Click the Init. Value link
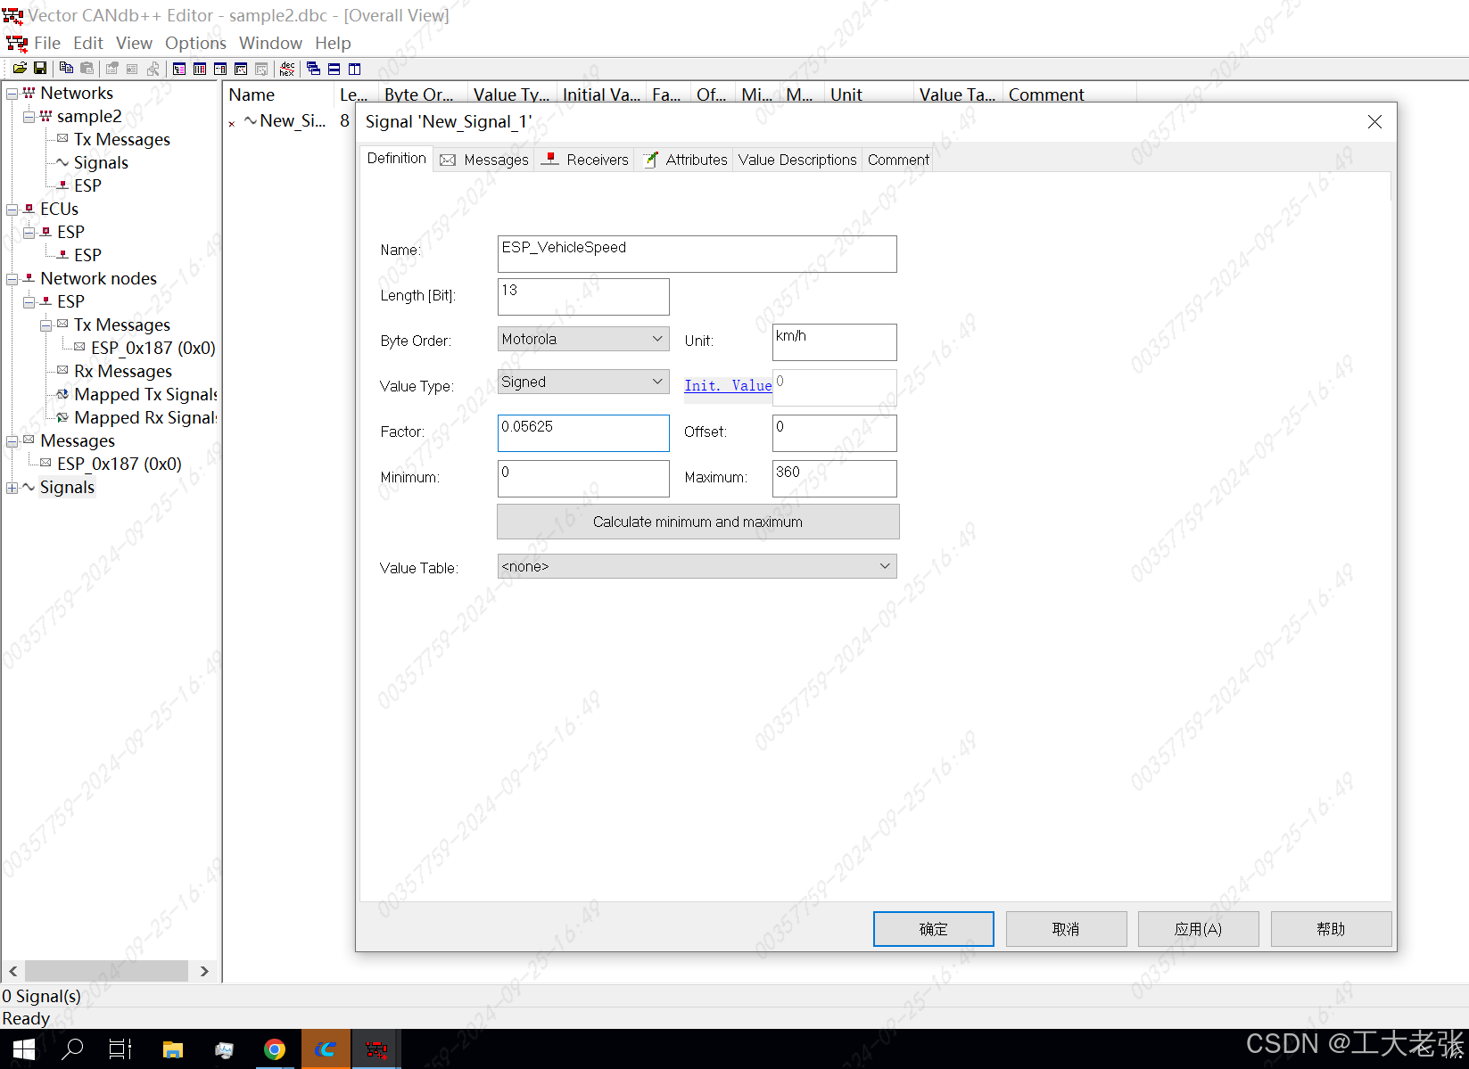The height and width of the screenshot is (1069, 1469). click(x=728, y=385)
